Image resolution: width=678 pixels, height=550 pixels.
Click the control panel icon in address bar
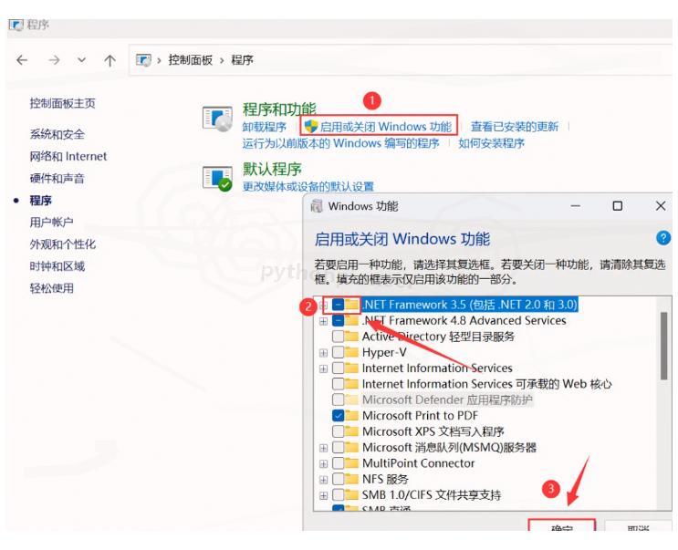[x=143, y=59]
